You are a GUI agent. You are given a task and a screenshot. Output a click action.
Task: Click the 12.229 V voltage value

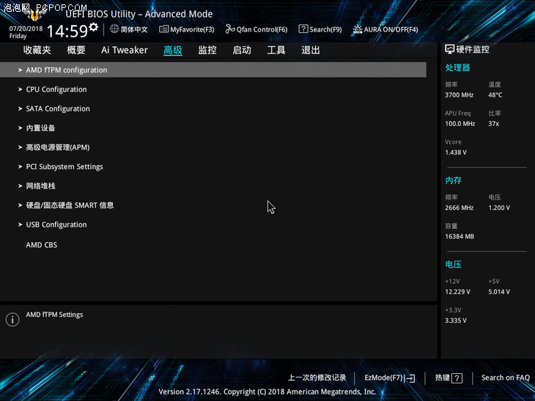[457, 292]
